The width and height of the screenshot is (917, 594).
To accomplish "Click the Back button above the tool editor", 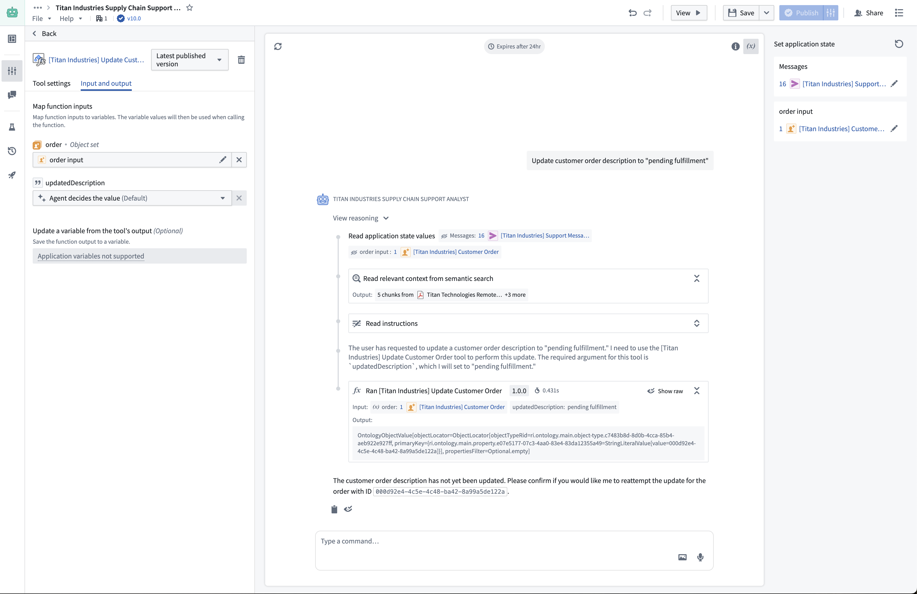I will [x=45, y=33].
